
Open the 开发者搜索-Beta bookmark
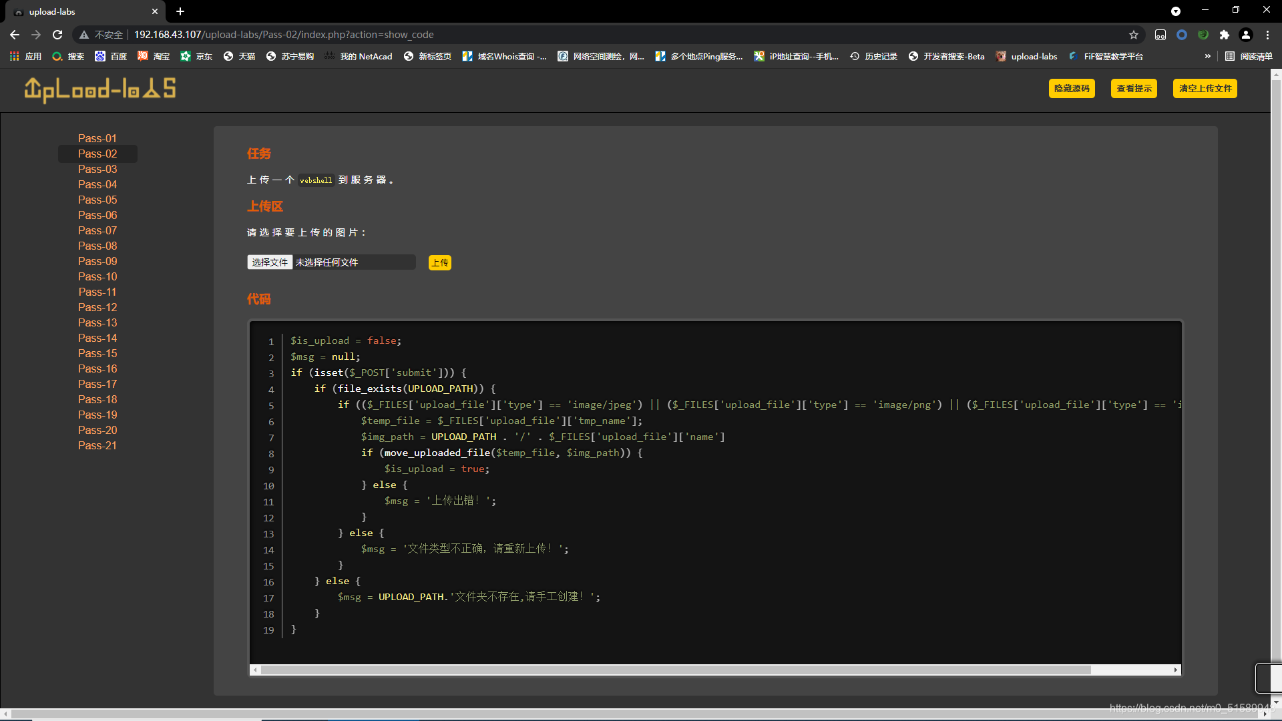(946, 56)
